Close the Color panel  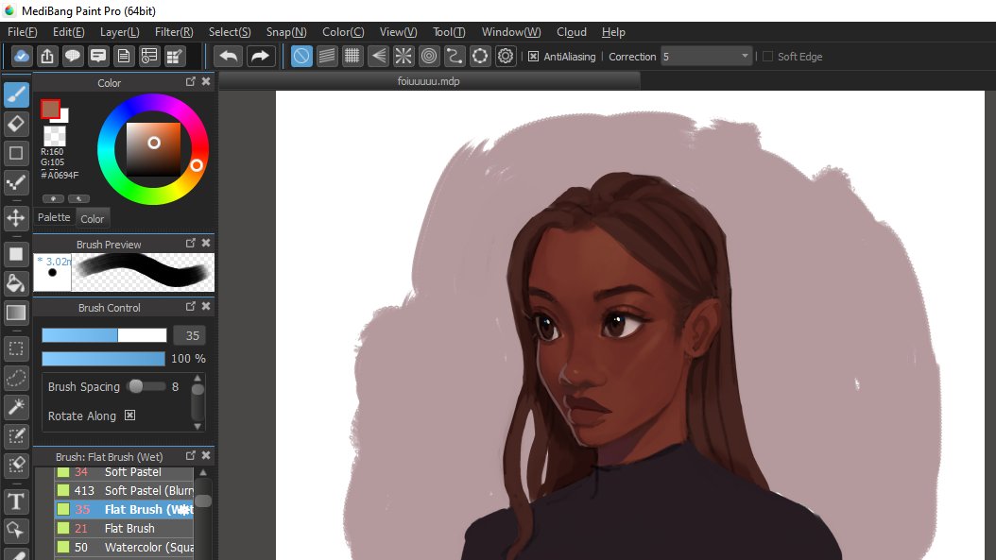206,81
